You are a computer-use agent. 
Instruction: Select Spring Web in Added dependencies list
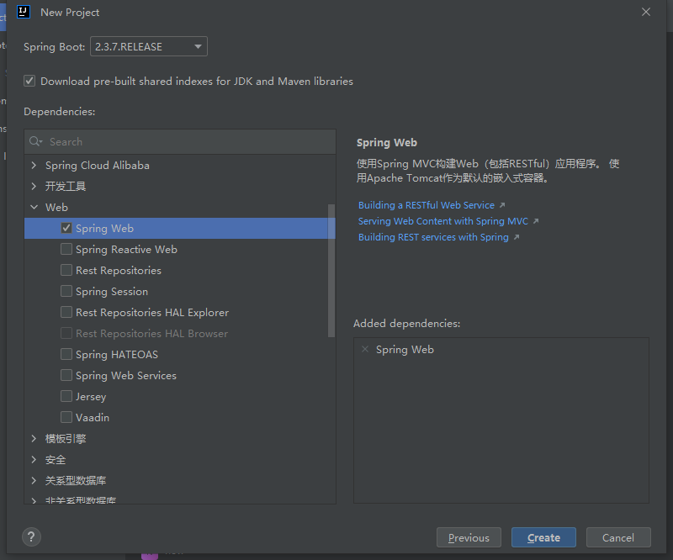(x=405, y=350)
